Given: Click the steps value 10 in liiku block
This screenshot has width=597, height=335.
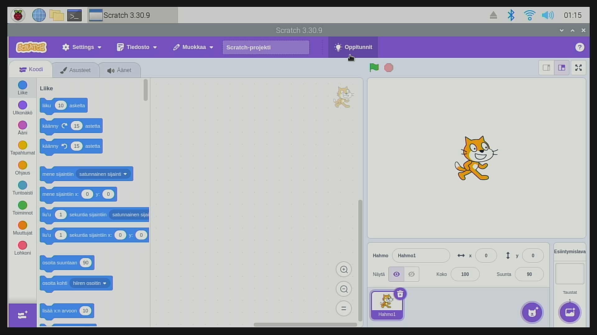Looking at the screenshot, I should [61, 106].
